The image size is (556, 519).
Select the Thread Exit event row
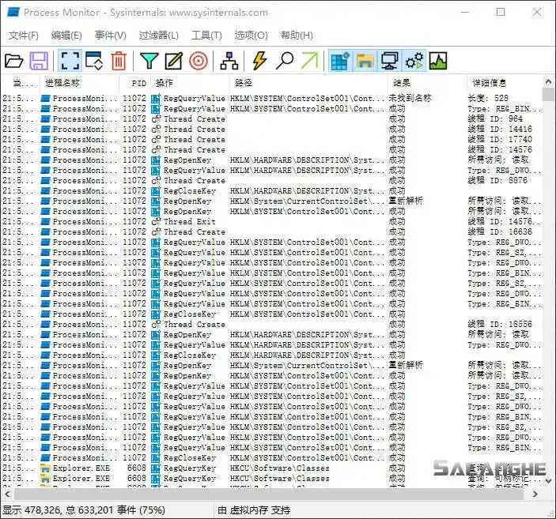coord(271,221)
